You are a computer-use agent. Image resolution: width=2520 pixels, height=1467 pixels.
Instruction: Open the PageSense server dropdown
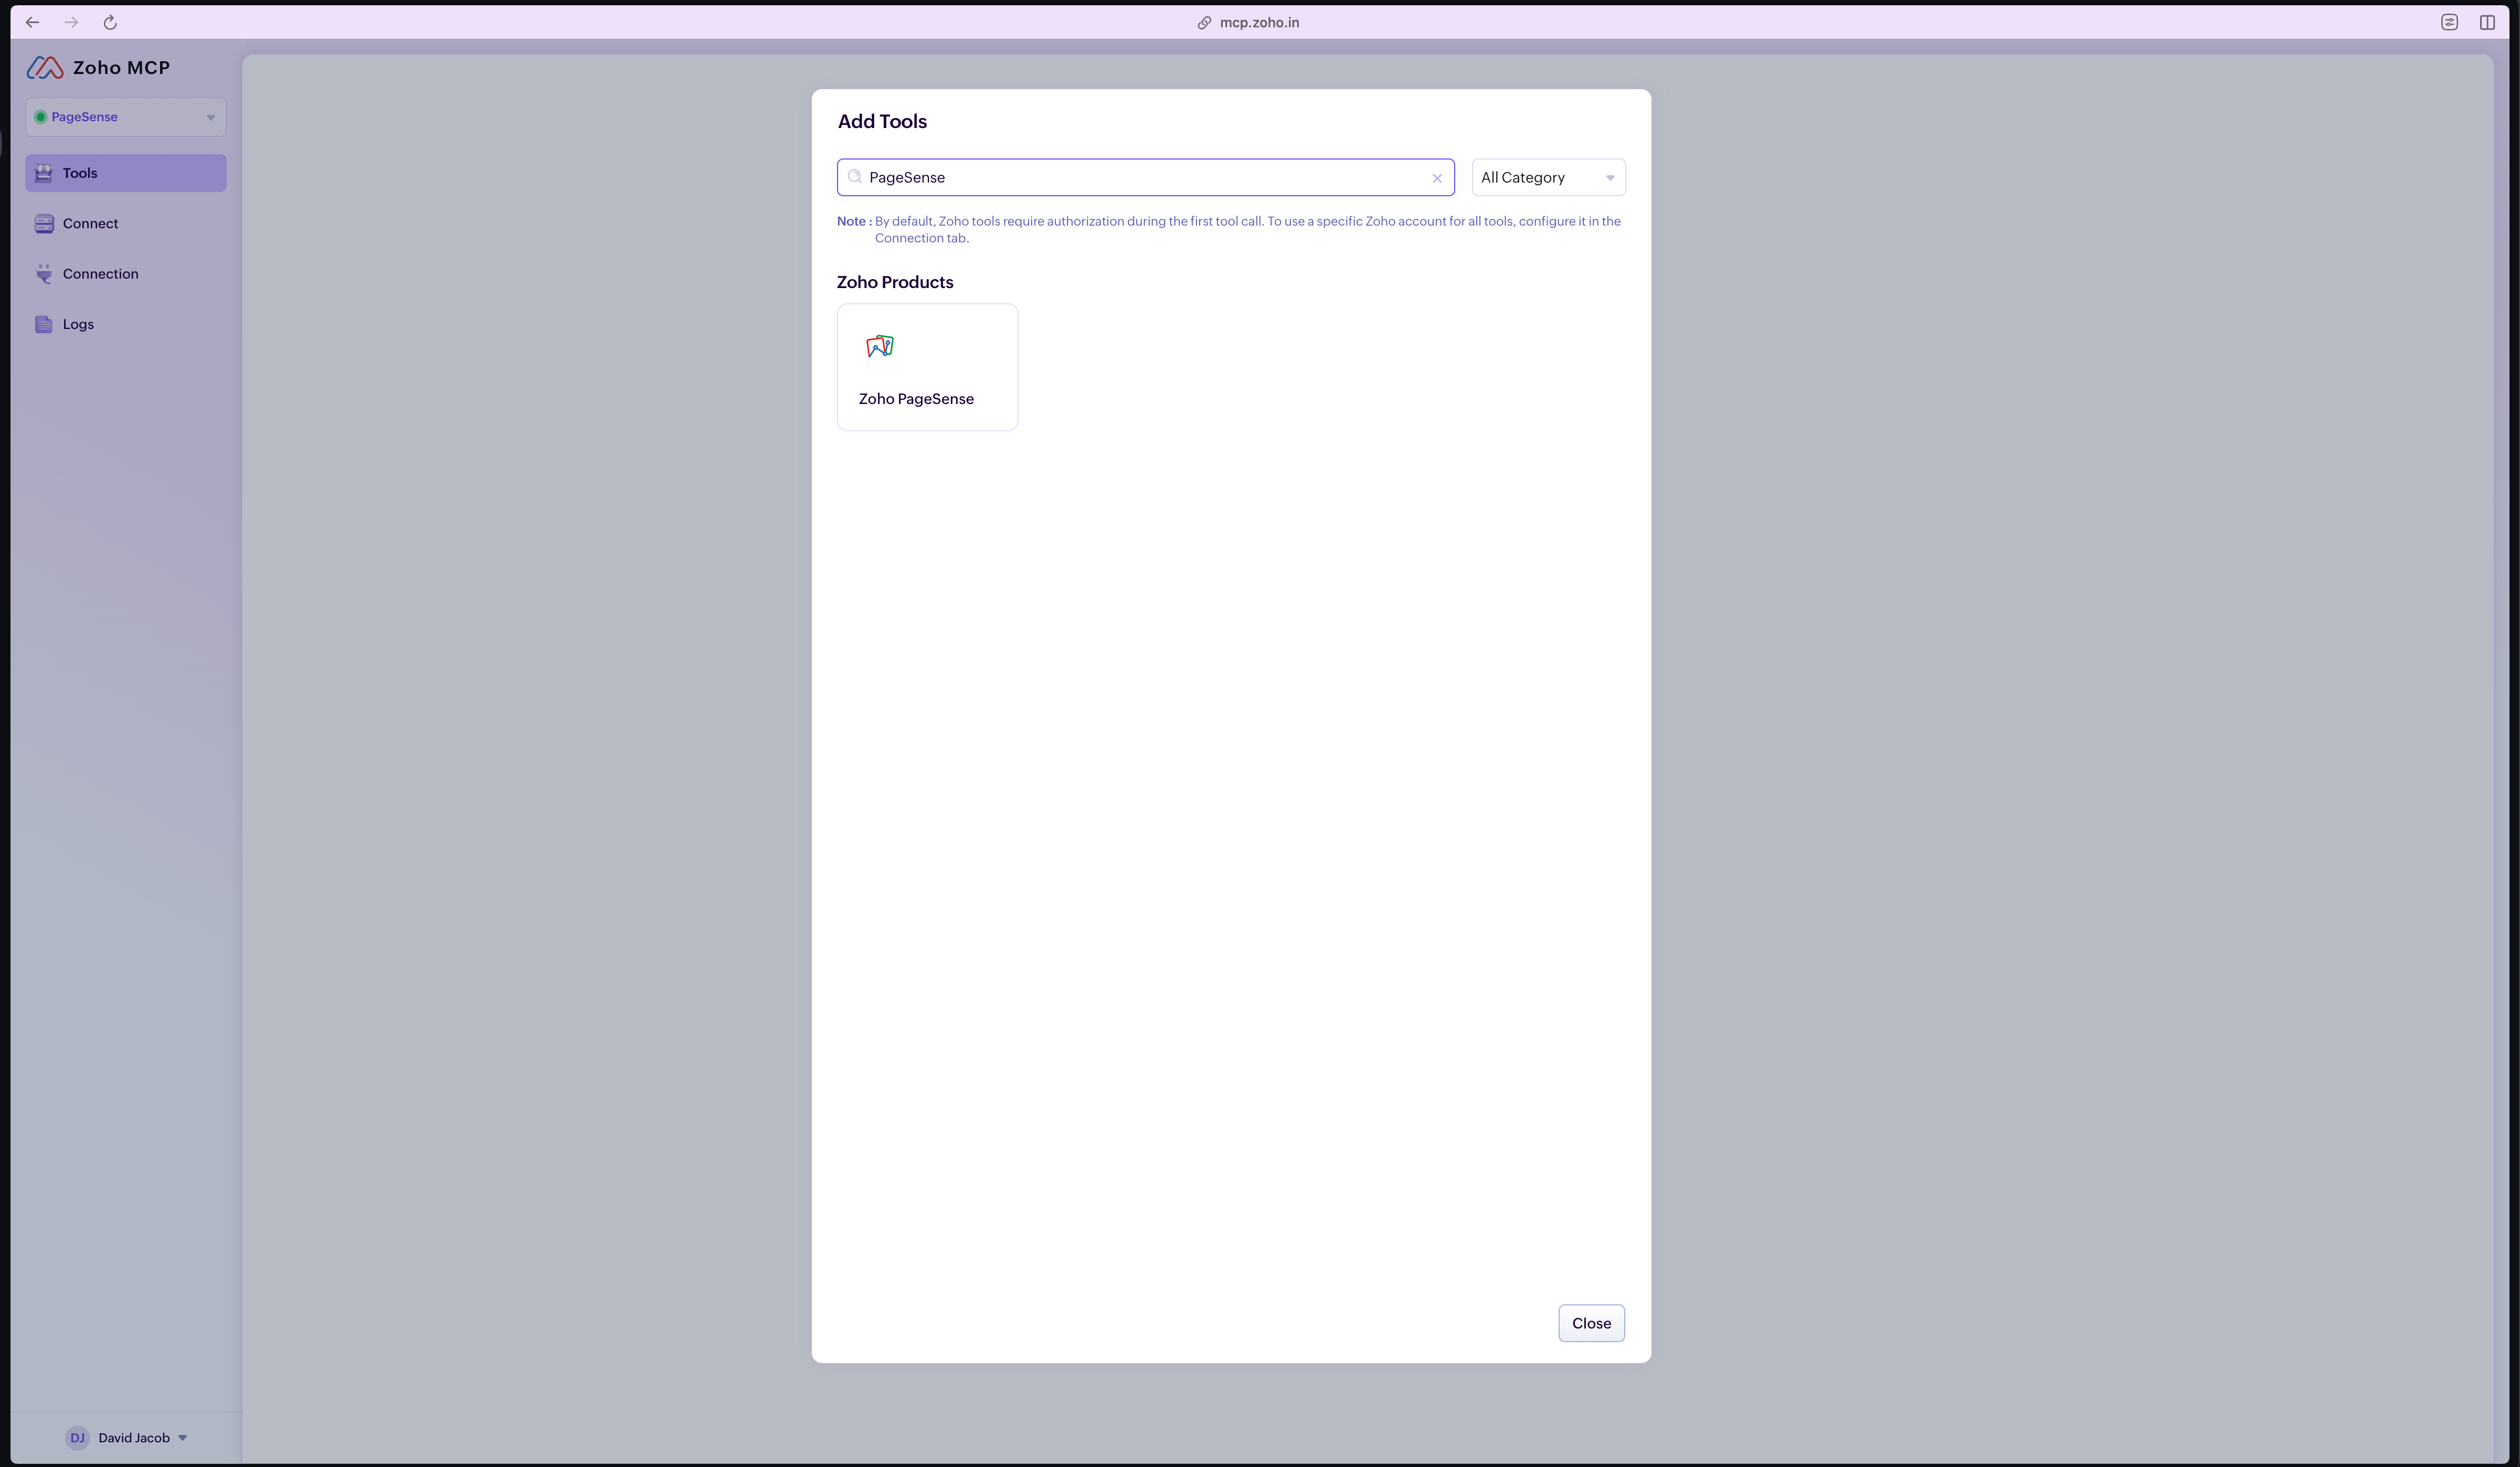point(126,117)
